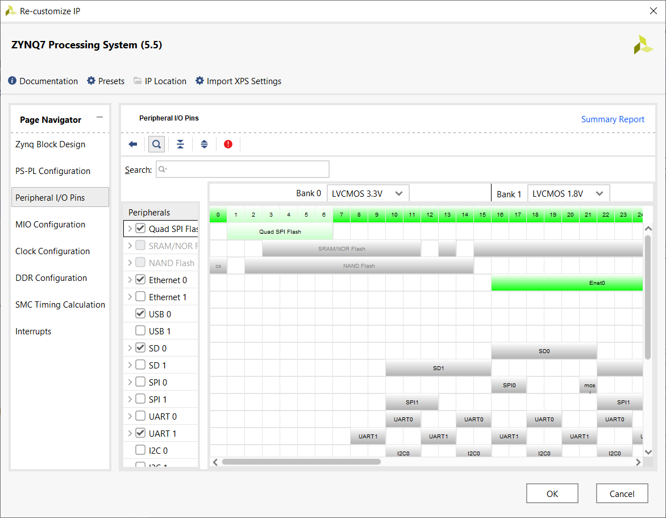This screenshot has height=518, width=666.
Task: Expand the UART 1 tree row
Action: pyautogui.click(x=130, y=433)
